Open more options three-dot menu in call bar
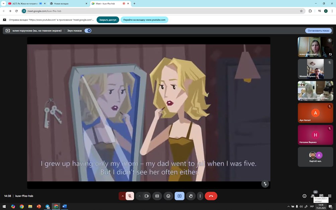 200,196
